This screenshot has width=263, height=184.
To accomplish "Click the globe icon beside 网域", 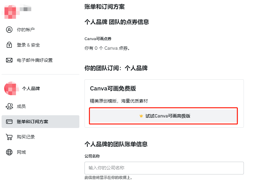I will [9, 152].
